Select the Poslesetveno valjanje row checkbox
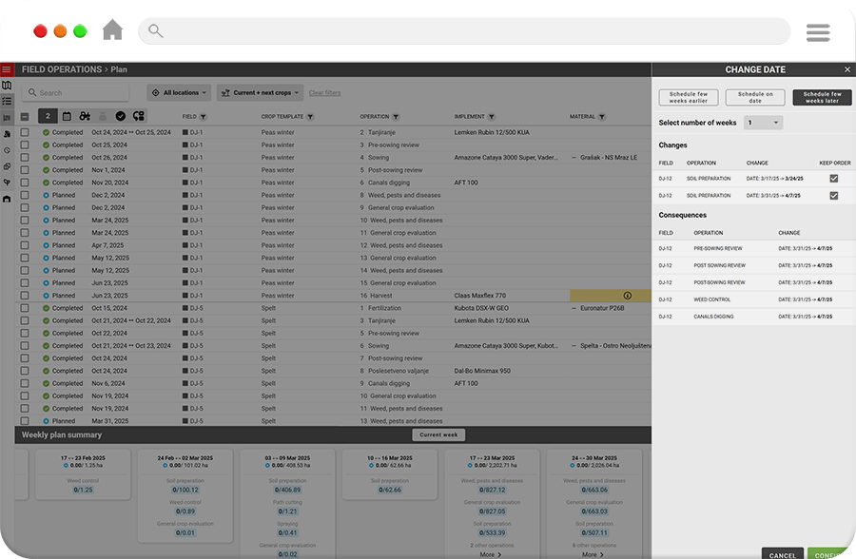856x559 pixels. click(25, 371)
